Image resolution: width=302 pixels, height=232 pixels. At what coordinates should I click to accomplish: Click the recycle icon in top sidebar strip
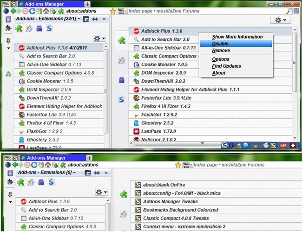pos(8,74)
